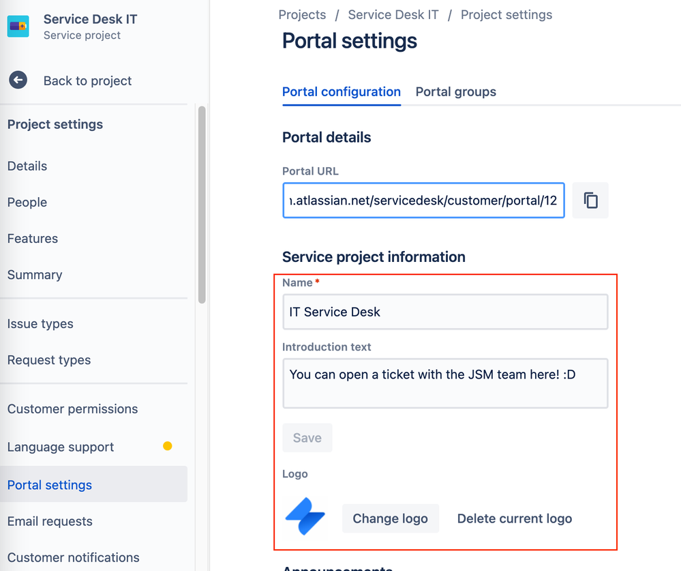Click the blue portal logo image

click(305, 518)
